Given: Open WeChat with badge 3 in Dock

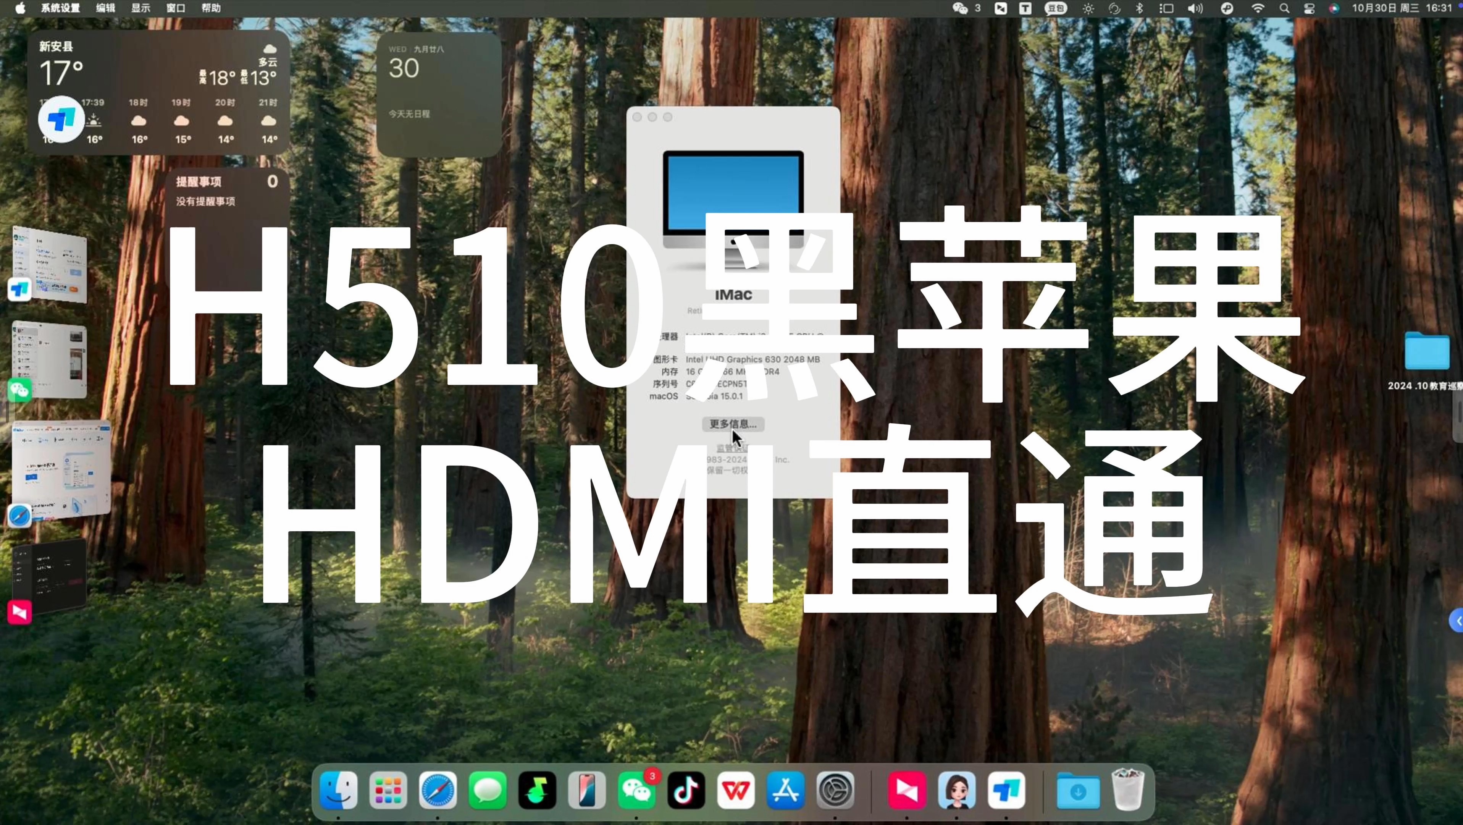Looking at the screenshot, I should [637, 790].
